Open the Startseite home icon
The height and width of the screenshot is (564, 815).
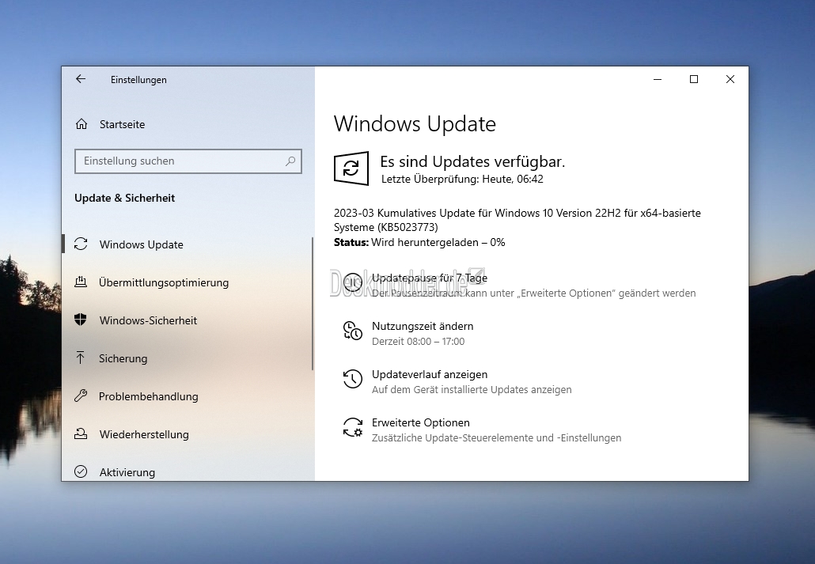tap(81, 123)
